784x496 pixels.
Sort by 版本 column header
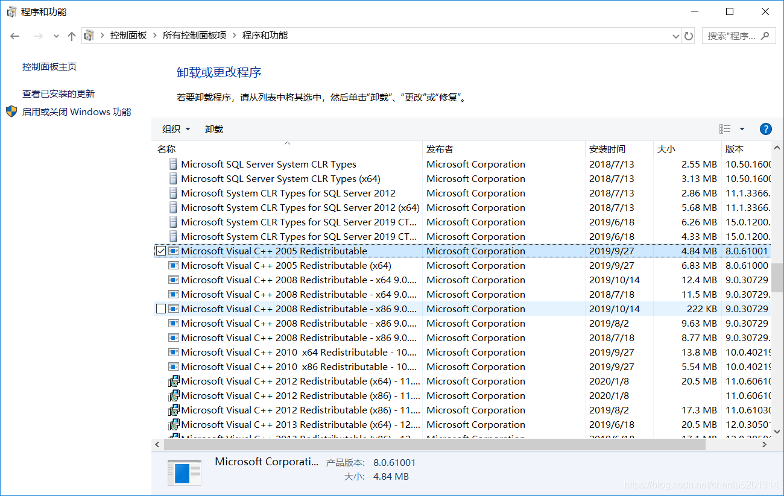[747, 149]
